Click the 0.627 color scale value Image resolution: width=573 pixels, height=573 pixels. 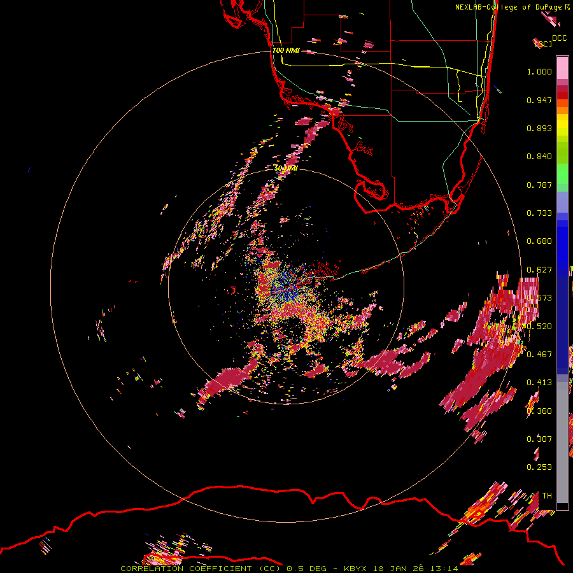tap(539, 270)
